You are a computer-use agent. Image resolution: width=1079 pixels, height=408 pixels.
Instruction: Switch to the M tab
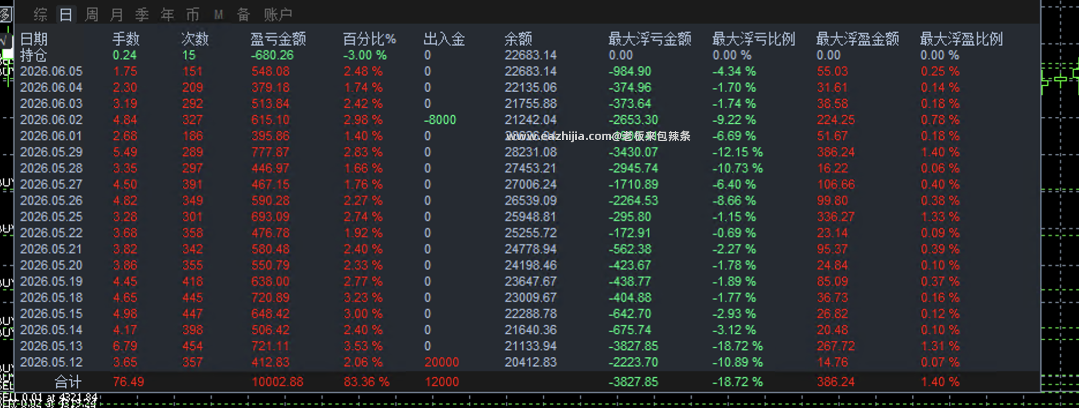218,14
